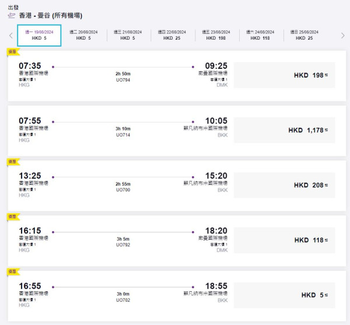
Task: Click the 3h 0m duration label
Action: click(x=123, y=294)
